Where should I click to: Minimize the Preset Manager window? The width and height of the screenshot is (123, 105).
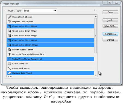coord(105,3)
